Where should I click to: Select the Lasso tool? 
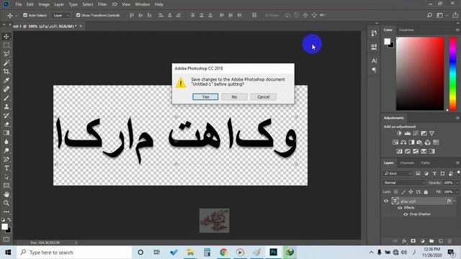(x=6, y=54)
